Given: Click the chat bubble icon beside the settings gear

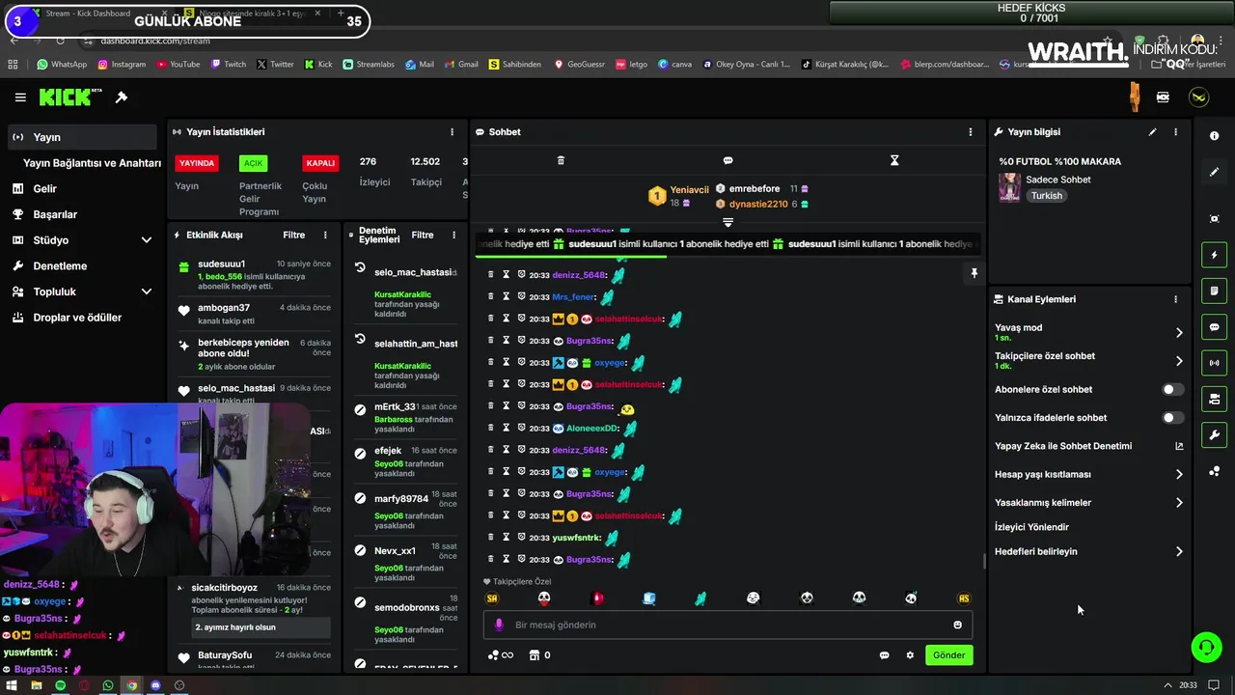Looking at the screenshot, I should pyautogui.click(x=884, y=655).
